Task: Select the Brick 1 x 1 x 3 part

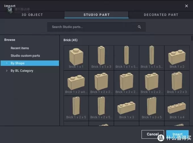Action: point(101,58)
